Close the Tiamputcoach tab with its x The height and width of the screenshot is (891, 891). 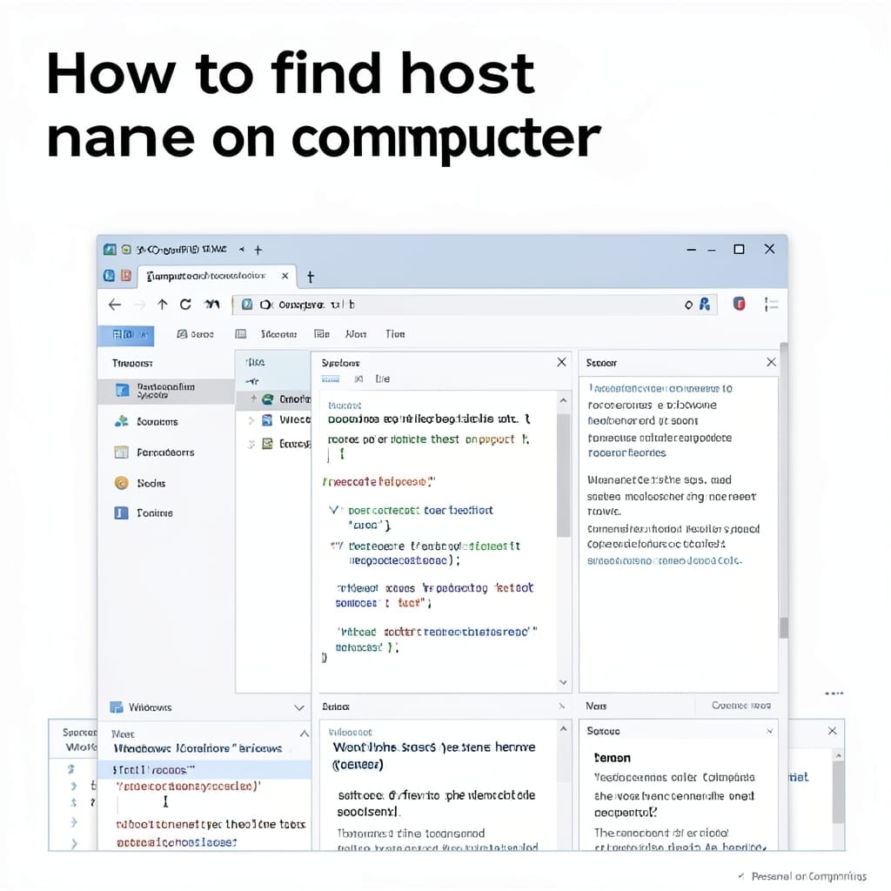[285, 276]
